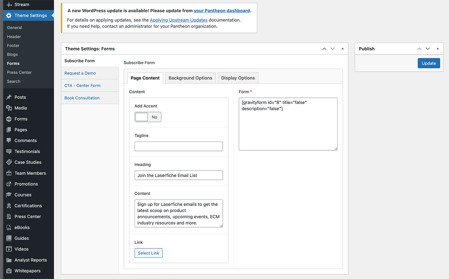Open Posts via its pushpin icon
Screen dimensions: 449x279
point(9,97)
